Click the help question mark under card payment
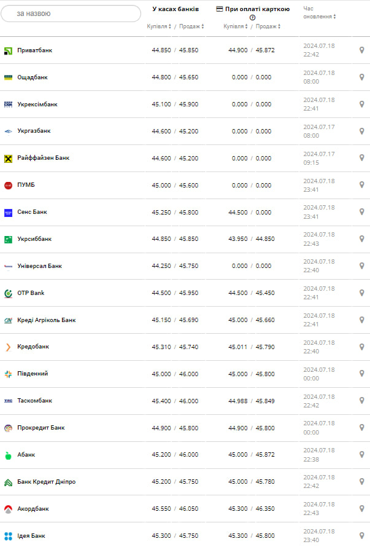The width and height of the screenshot is (370, 547). [252, 18]
